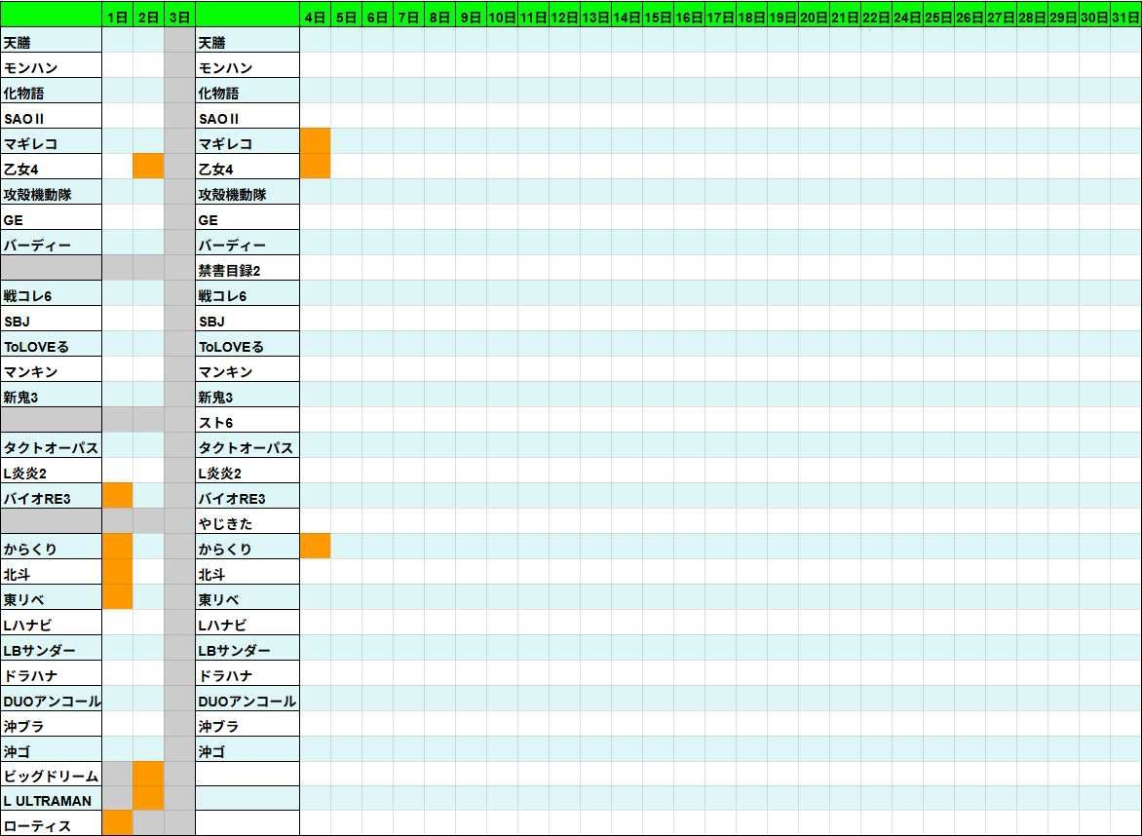The height and width of the screenshot is (836, 1142).
Task: Click orange cell for マギレコ under 4日
Action: tap(316, 141)
